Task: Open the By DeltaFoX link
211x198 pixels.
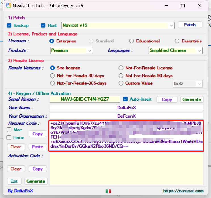Action: coord(20,191)
